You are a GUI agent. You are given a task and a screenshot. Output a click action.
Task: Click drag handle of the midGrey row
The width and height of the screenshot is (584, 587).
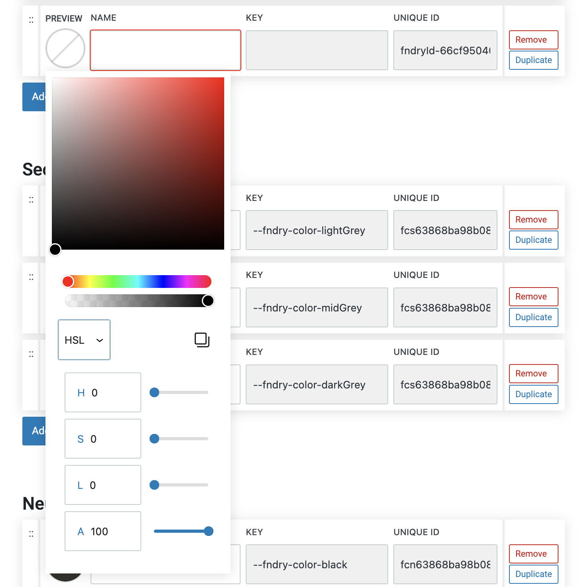pos(31,277)
